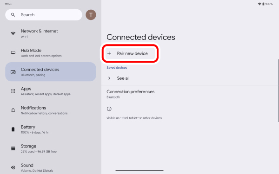Click the info circle icon
This screenshot has height=174, width=279.
click(x=109, y=109)
